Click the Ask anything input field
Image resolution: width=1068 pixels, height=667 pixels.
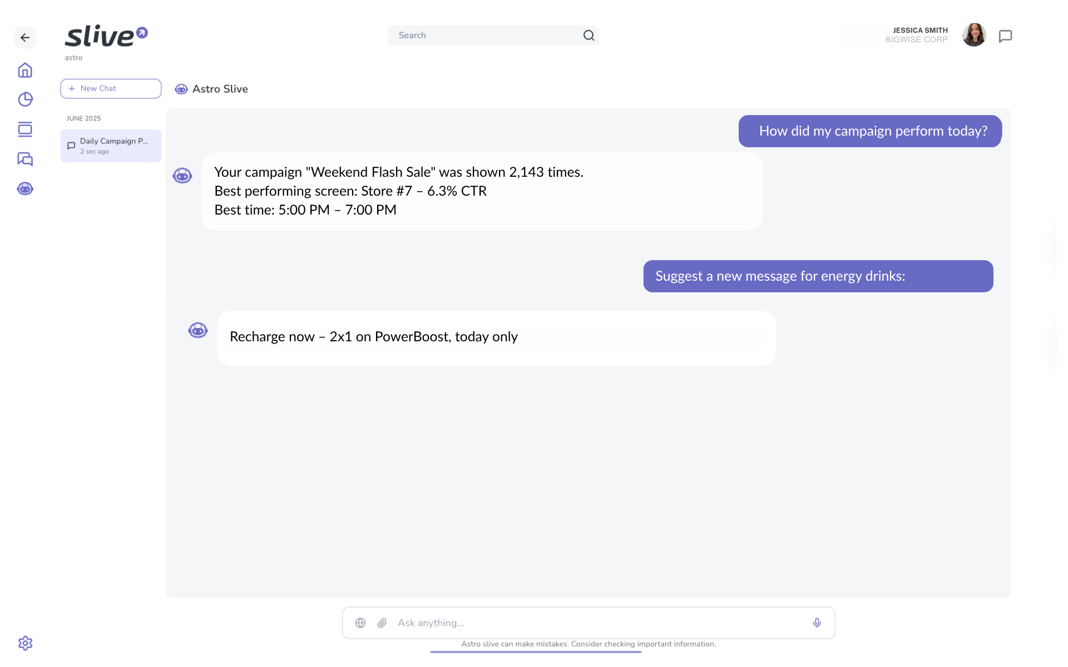click(x=556, y=623)
